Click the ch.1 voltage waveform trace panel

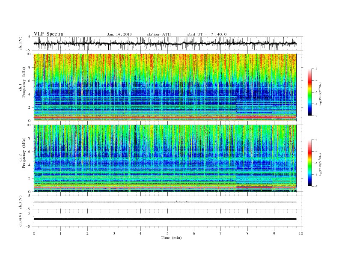(168, 43)
